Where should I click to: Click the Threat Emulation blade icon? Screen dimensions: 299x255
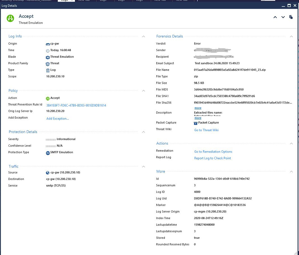[x=48, y=57]
